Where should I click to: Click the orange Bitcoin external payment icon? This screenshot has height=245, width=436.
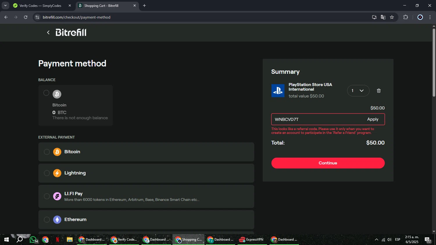click(57, 152)
